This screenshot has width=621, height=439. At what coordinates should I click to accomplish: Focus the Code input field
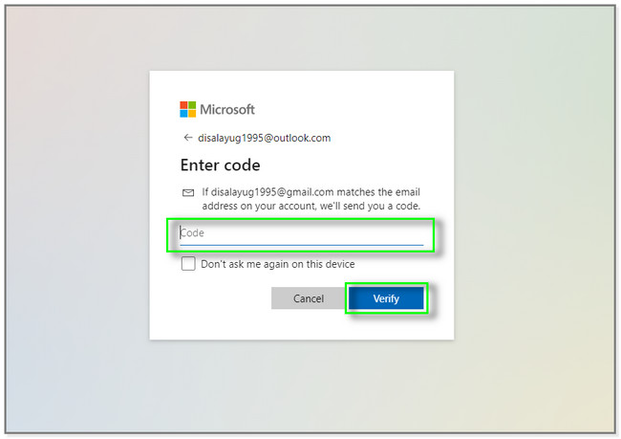[301, 233]
